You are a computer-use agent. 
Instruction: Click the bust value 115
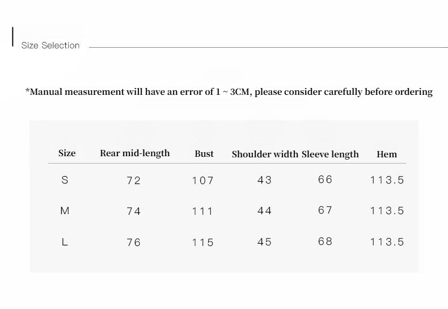pyautogui.click(x=202, y=243)
